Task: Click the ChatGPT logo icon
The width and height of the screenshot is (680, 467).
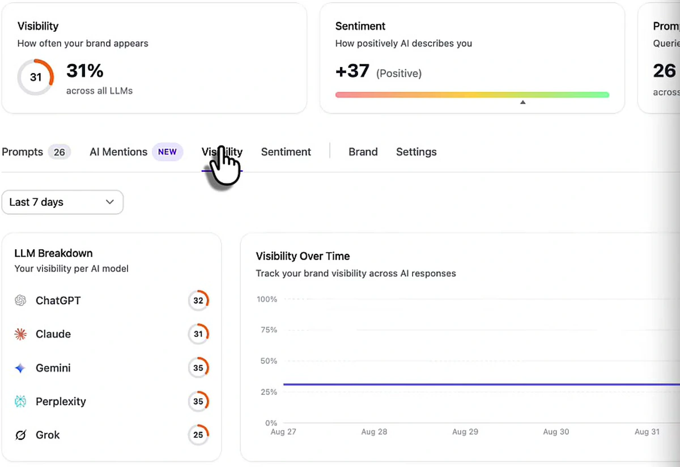Action: pos(20,301)
